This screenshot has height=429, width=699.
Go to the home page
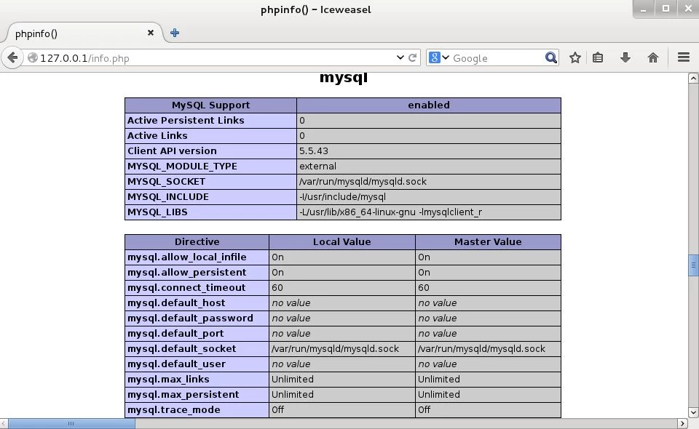(653, 57)
